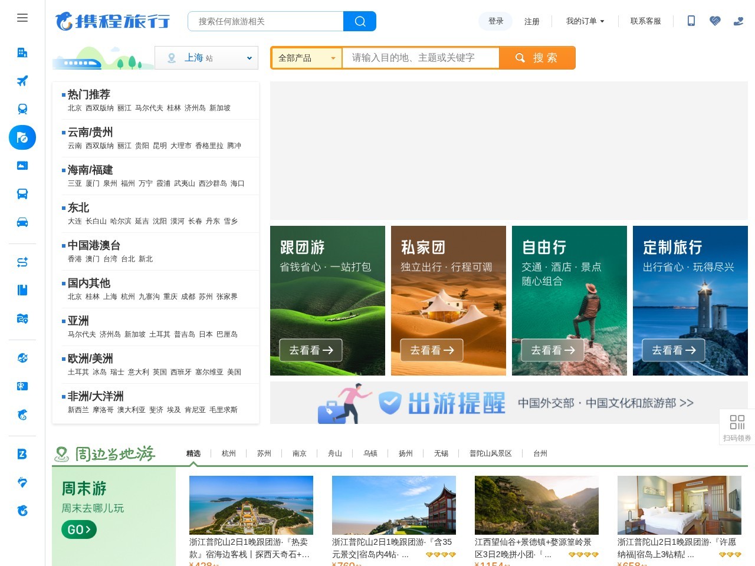Viewport: 755px width, 566px height.
Task: Open the attraction tickets picture icon
Action: coord(22,165)
